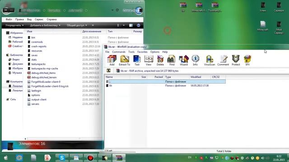Click Extract To in WinRAR toolbar

coord(125,60)
